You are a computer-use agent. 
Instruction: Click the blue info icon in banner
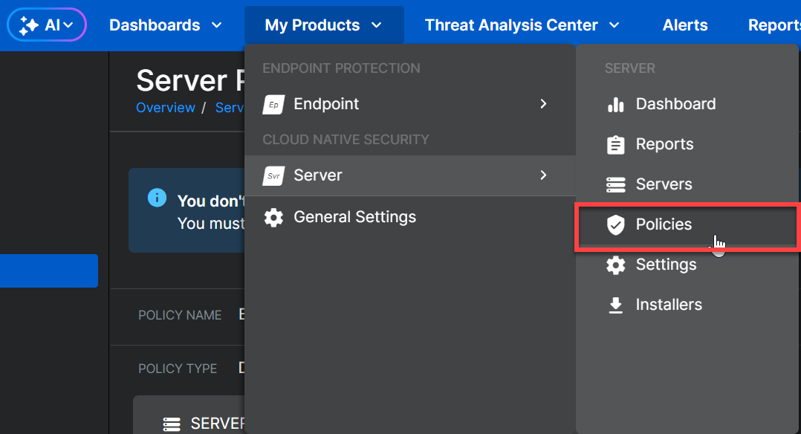click(157, 198)
